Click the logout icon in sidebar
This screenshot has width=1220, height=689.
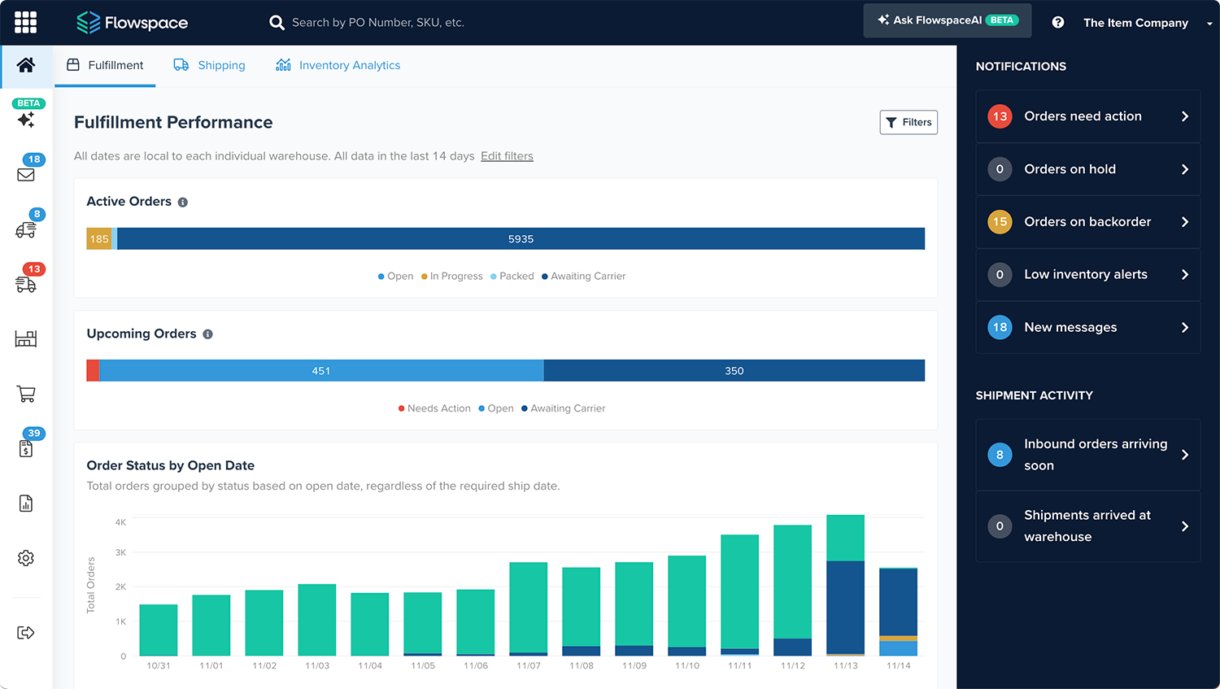[26, 633]
